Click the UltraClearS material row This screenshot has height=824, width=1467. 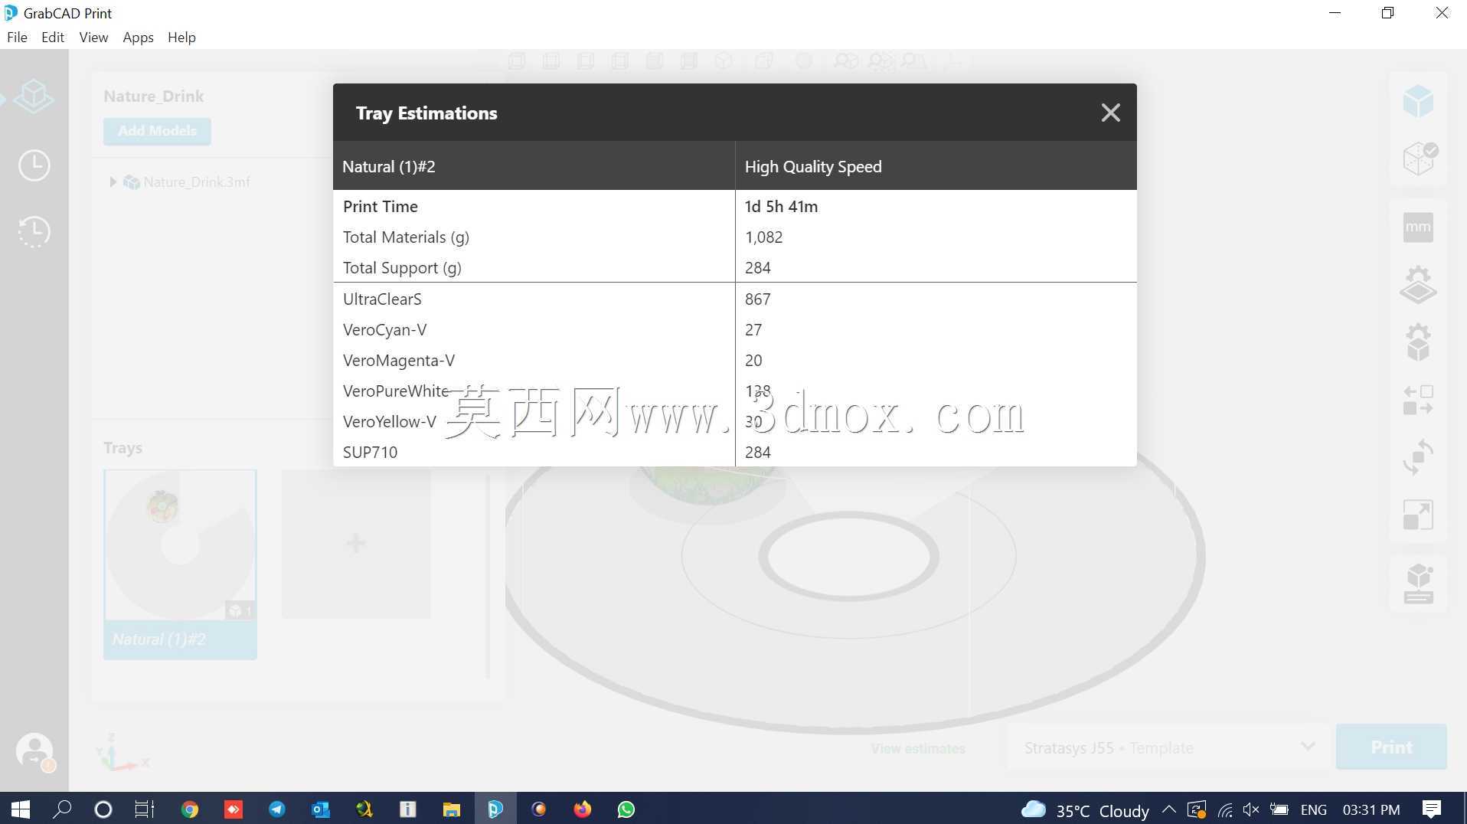pos(734,299)
